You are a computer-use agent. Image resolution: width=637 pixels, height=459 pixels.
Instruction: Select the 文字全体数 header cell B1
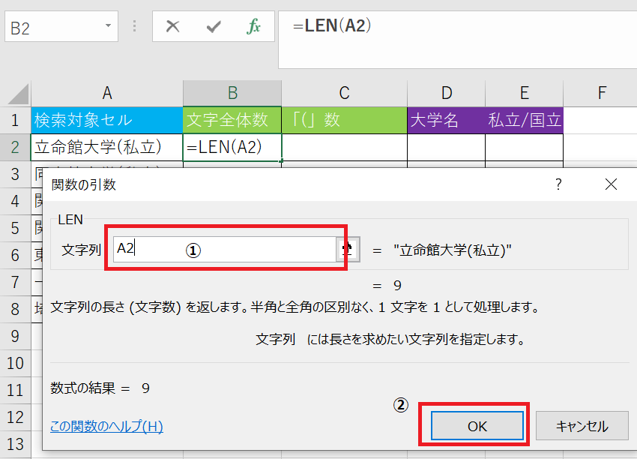[x=231, y=119]
